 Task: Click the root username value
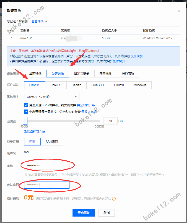[27, 152]
